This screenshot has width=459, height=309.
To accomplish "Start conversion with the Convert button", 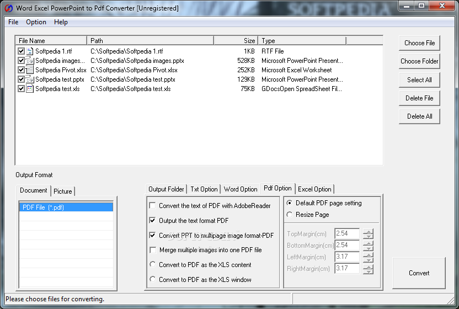I will click(419, 273).
